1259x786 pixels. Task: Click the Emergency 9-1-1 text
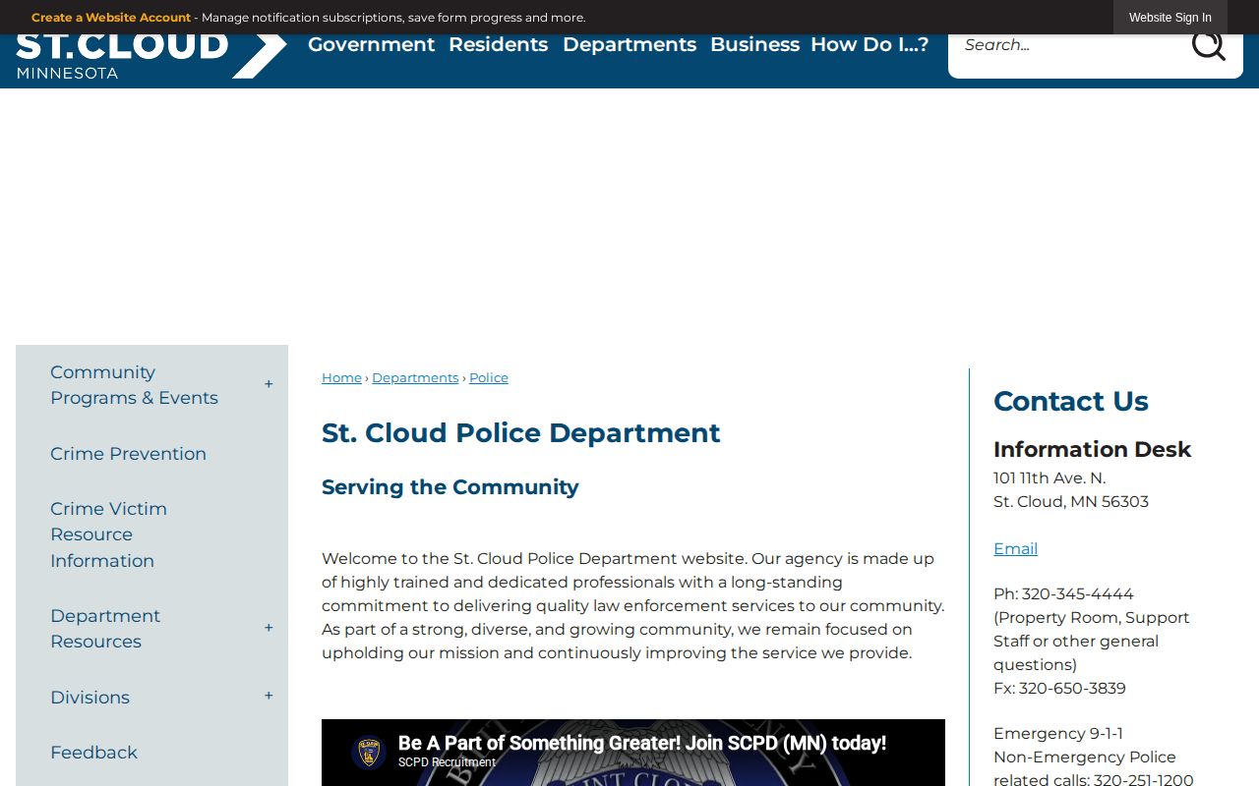1058,734
